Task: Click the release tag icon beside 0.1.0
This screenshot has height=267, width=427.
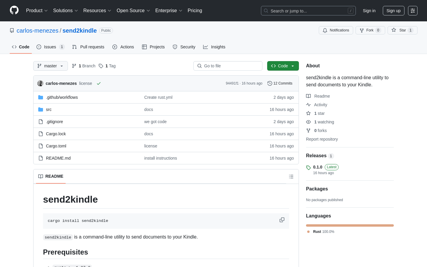Action: (308, 168)
